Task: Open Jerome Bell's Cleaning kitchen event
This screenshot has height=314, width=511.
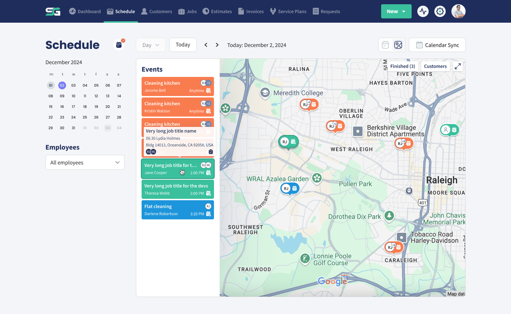Action: (178, 86)
